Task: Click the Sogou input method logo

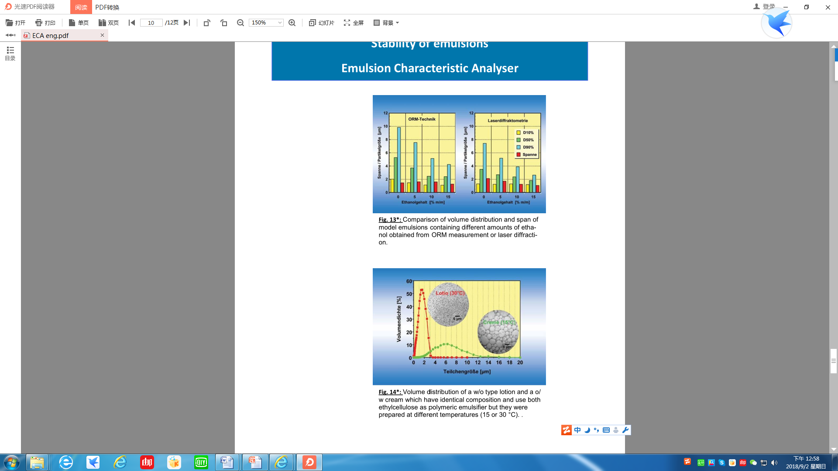Action: click(x=567, y=430)
